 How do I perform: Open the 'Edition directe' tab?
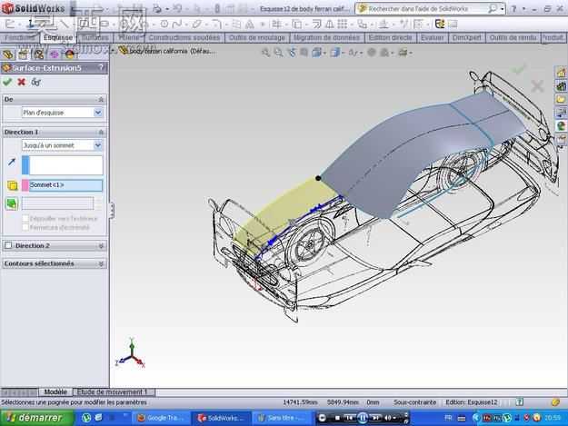pos(390,37)
